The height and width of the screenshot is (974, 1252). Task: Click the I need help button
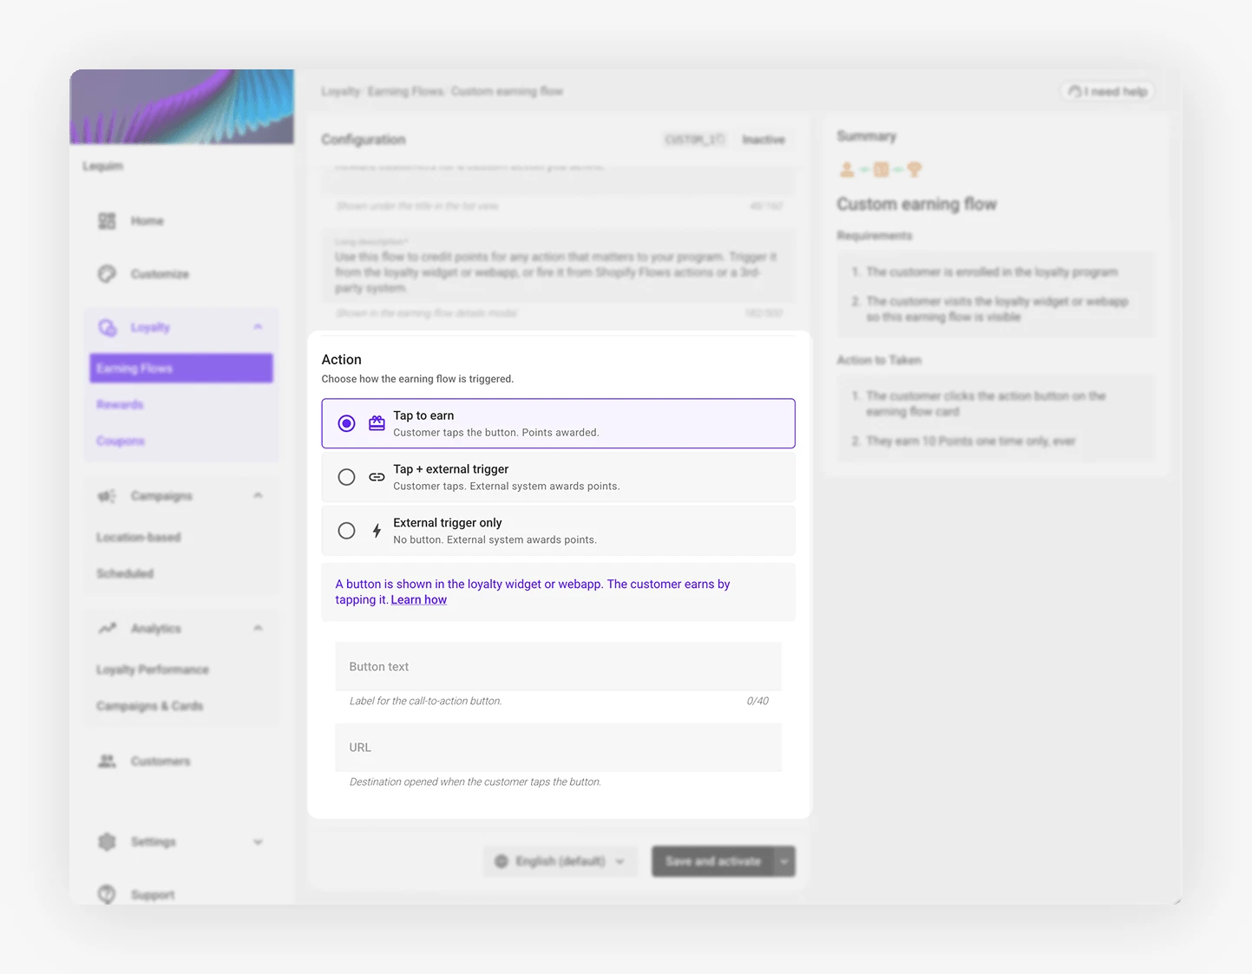[1107, 91]
